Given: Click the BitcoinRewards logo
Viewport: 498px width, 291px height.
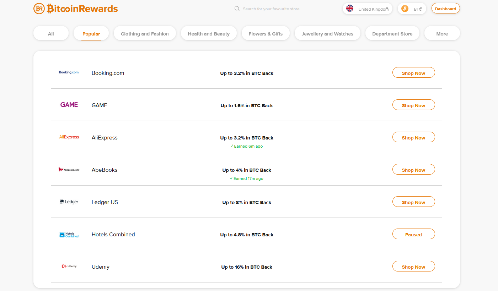Looking at the screenshot, I should (75, 9).
